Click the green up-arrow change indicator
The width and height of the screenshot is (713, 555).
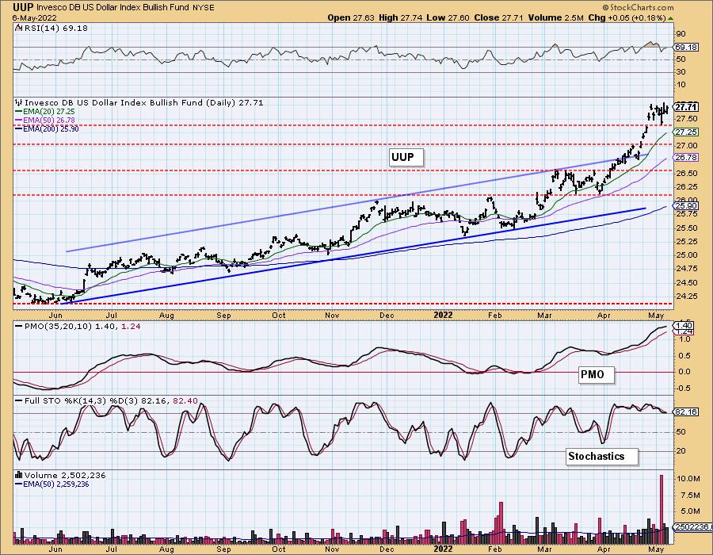tap(671, 18)
